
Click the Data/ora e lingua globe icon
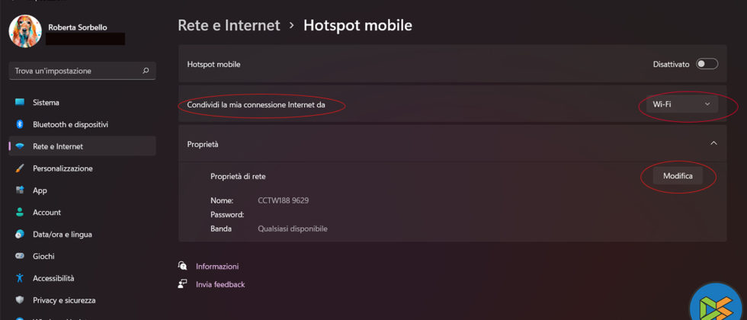click(20, 235)
